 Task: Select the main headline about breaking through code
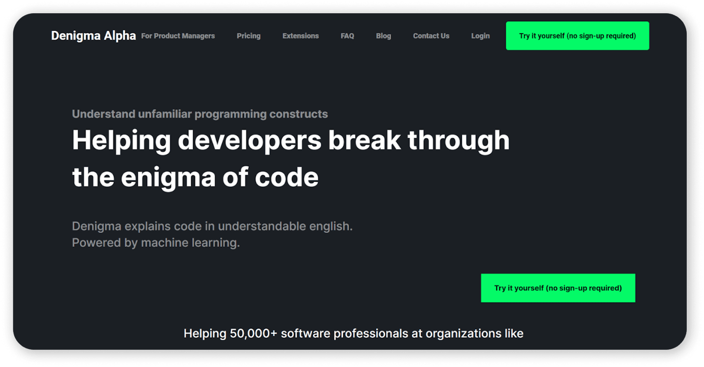290,159
